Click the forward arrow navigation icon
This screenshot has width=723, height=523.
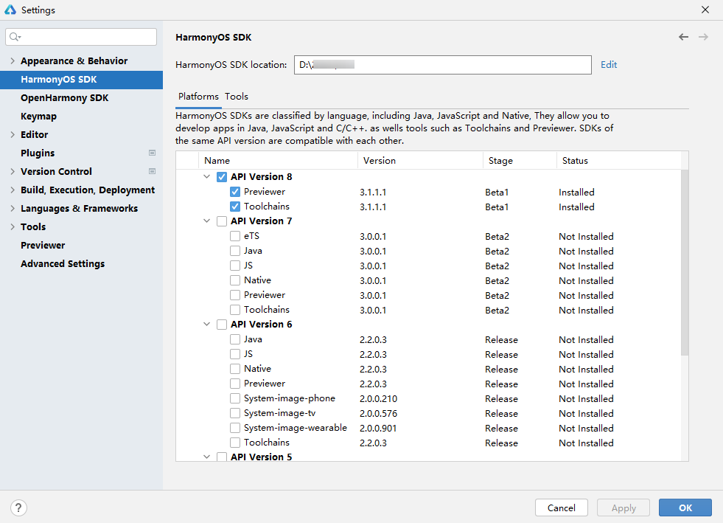tap(703, 37)
